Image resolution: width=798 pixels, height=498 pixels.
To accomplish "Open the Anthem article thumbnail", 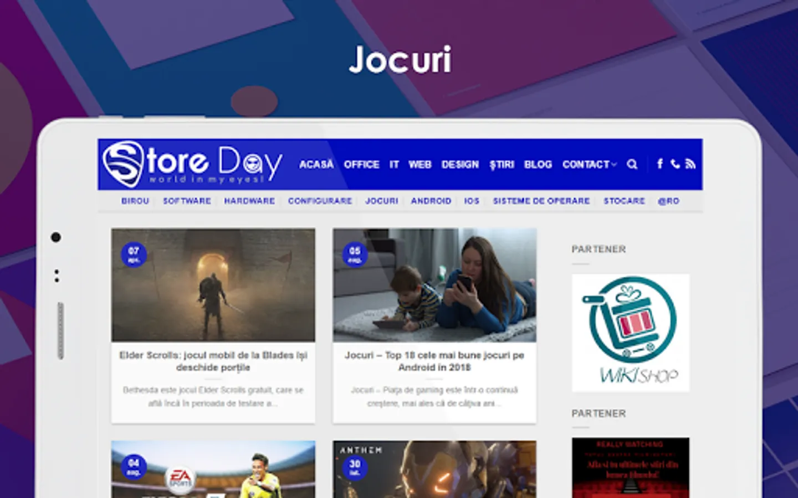I will [434, 469].
